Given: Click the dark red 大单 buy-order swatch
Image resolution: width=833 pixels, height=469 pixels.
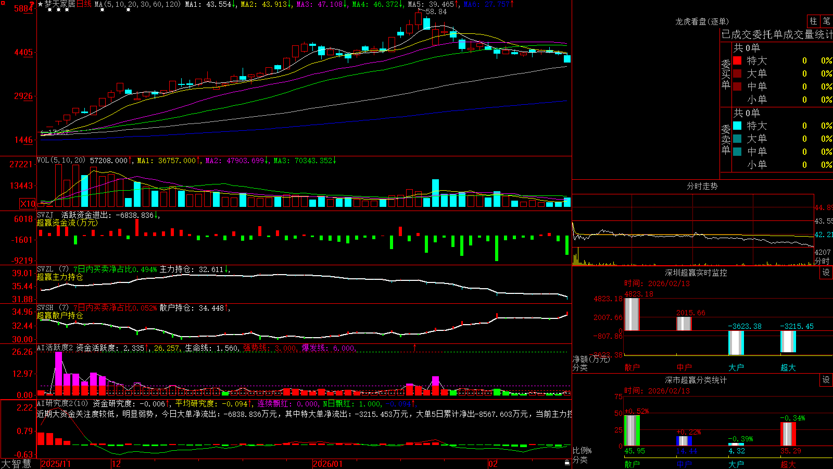Looking at the screenshot, I should point(737,73).
